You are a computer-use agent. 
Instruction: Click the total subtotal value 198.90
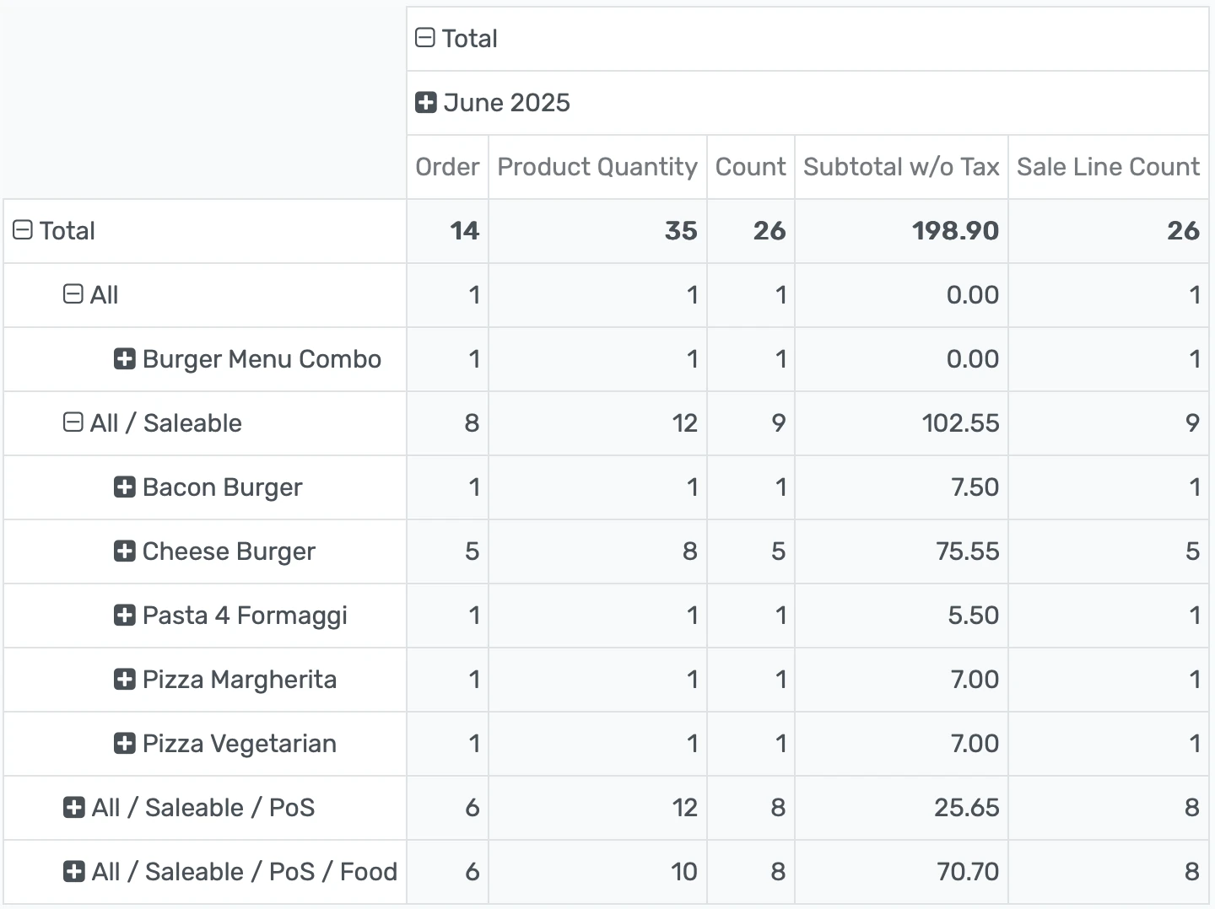click(x=954, y=229)
